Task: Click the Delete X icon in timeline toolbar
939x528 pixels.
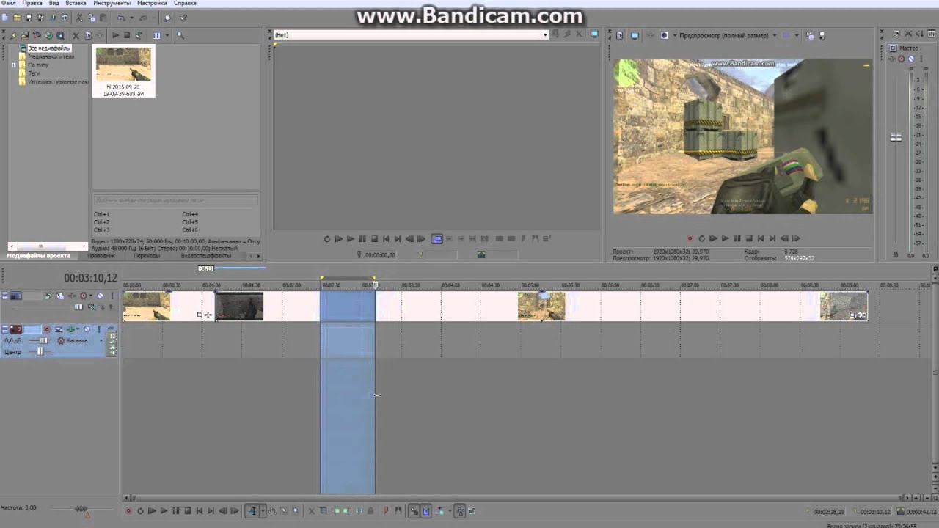Action: [x=312, y=511]
